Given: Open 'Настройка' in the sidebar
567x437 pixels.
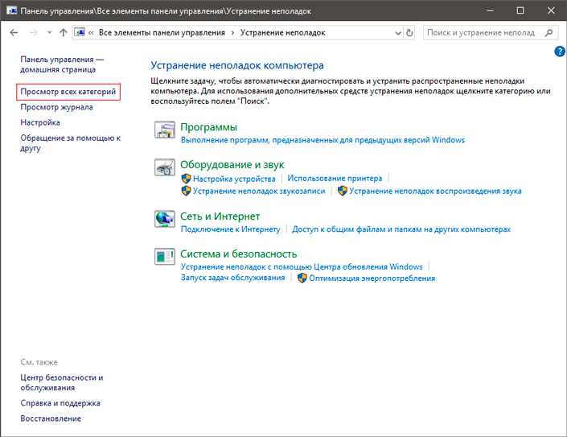Looking at the screenshot, I should [40, 122].
